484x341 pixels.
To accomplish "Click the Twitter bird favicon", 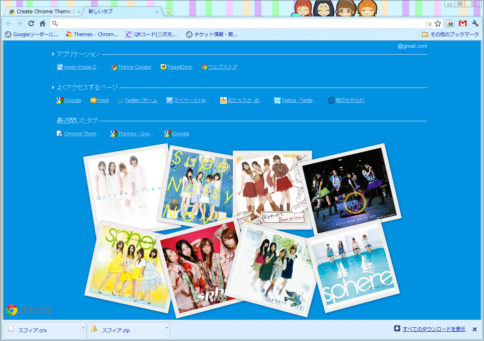I will pyautogui.click(x=120, y=100).
